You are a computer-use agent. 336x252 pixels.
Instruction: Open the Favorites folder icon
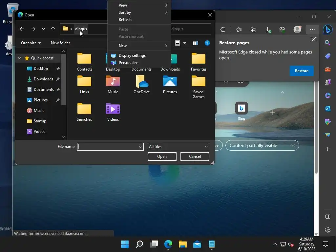199,62
